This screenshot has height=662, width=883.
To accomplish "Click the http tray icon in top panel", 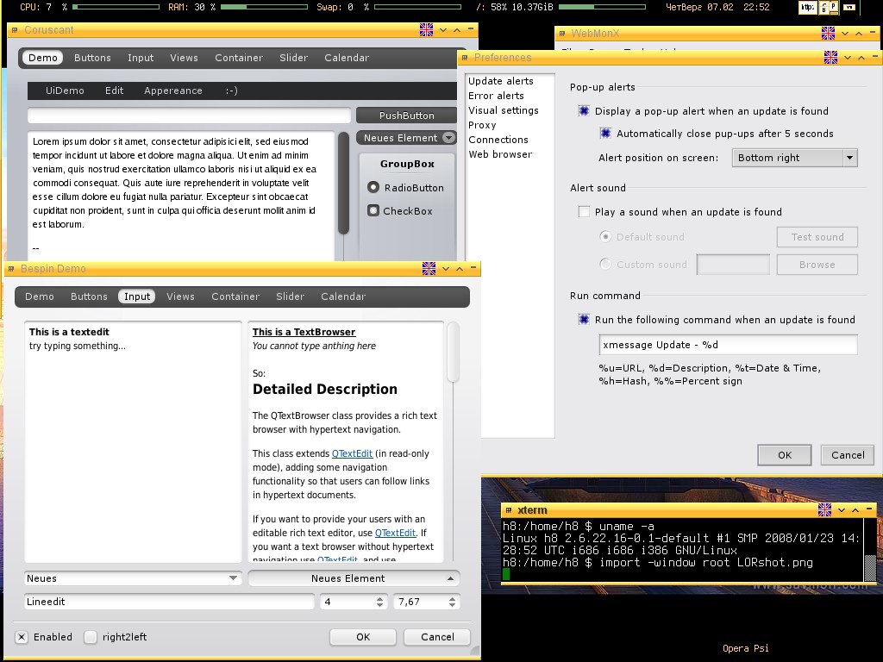I will (x=806, y=7).
